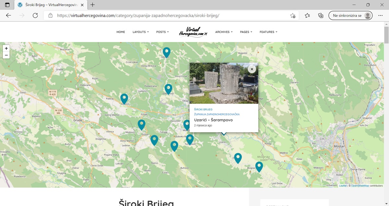Viewport: 389px width, 206px height.
Task: Select the map pin between Dužice and Rasno
Action: (x=154, y=140)
